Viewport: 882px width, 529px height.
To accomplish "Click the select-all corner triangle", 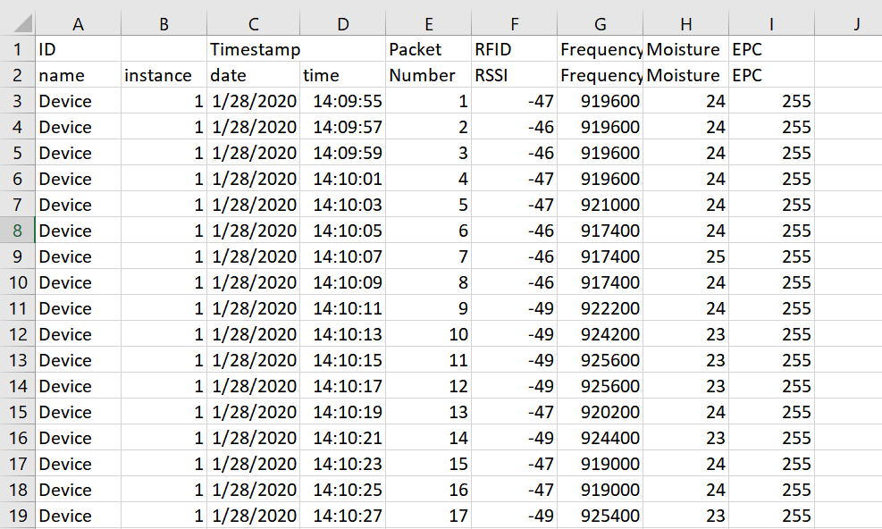I will pos(23,24).
